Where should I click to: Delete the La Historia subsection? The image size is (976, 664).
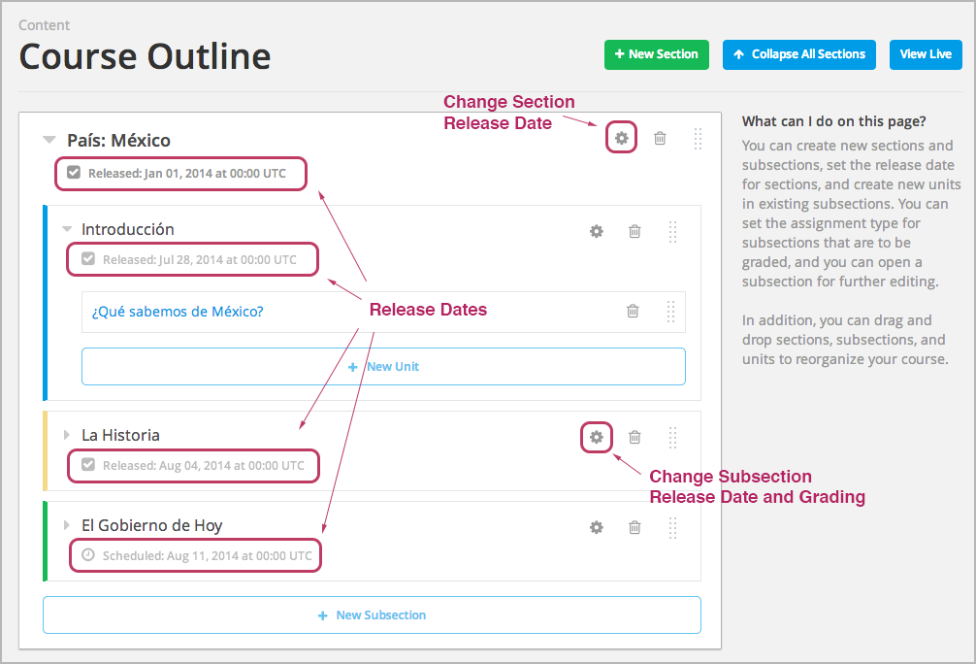[x=634, y=437]
